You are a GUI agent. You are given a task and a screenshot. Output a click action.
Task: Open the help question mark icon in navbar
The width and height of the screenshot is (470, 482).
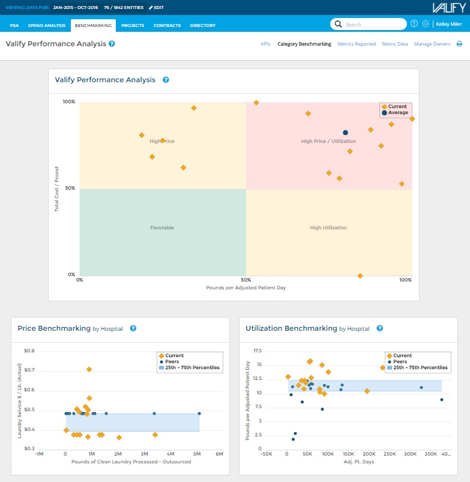pos(414,23)
